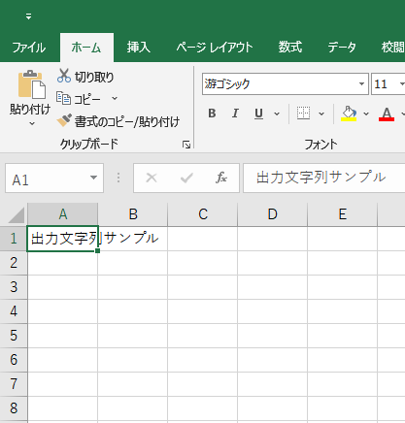
Task: Switch to the 挿入 ribbon tab
Action: coord(139,48)
